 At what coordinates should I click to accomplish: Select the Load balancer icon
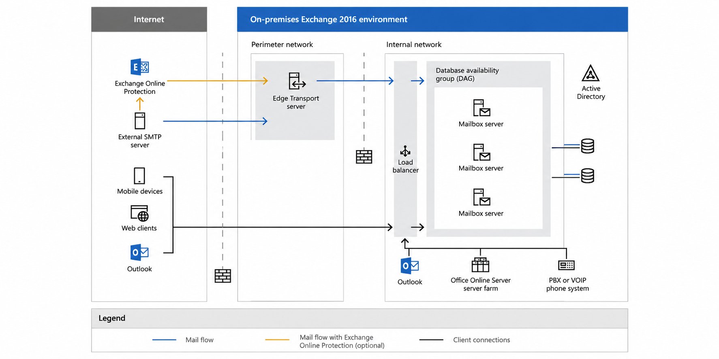(405, 151)
